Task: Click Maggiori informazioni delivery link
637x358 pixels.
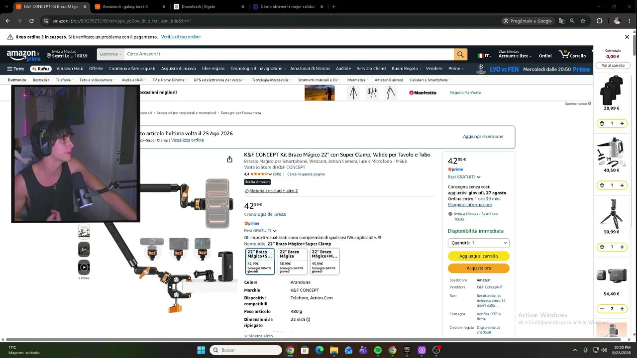Action: point(469,205)
